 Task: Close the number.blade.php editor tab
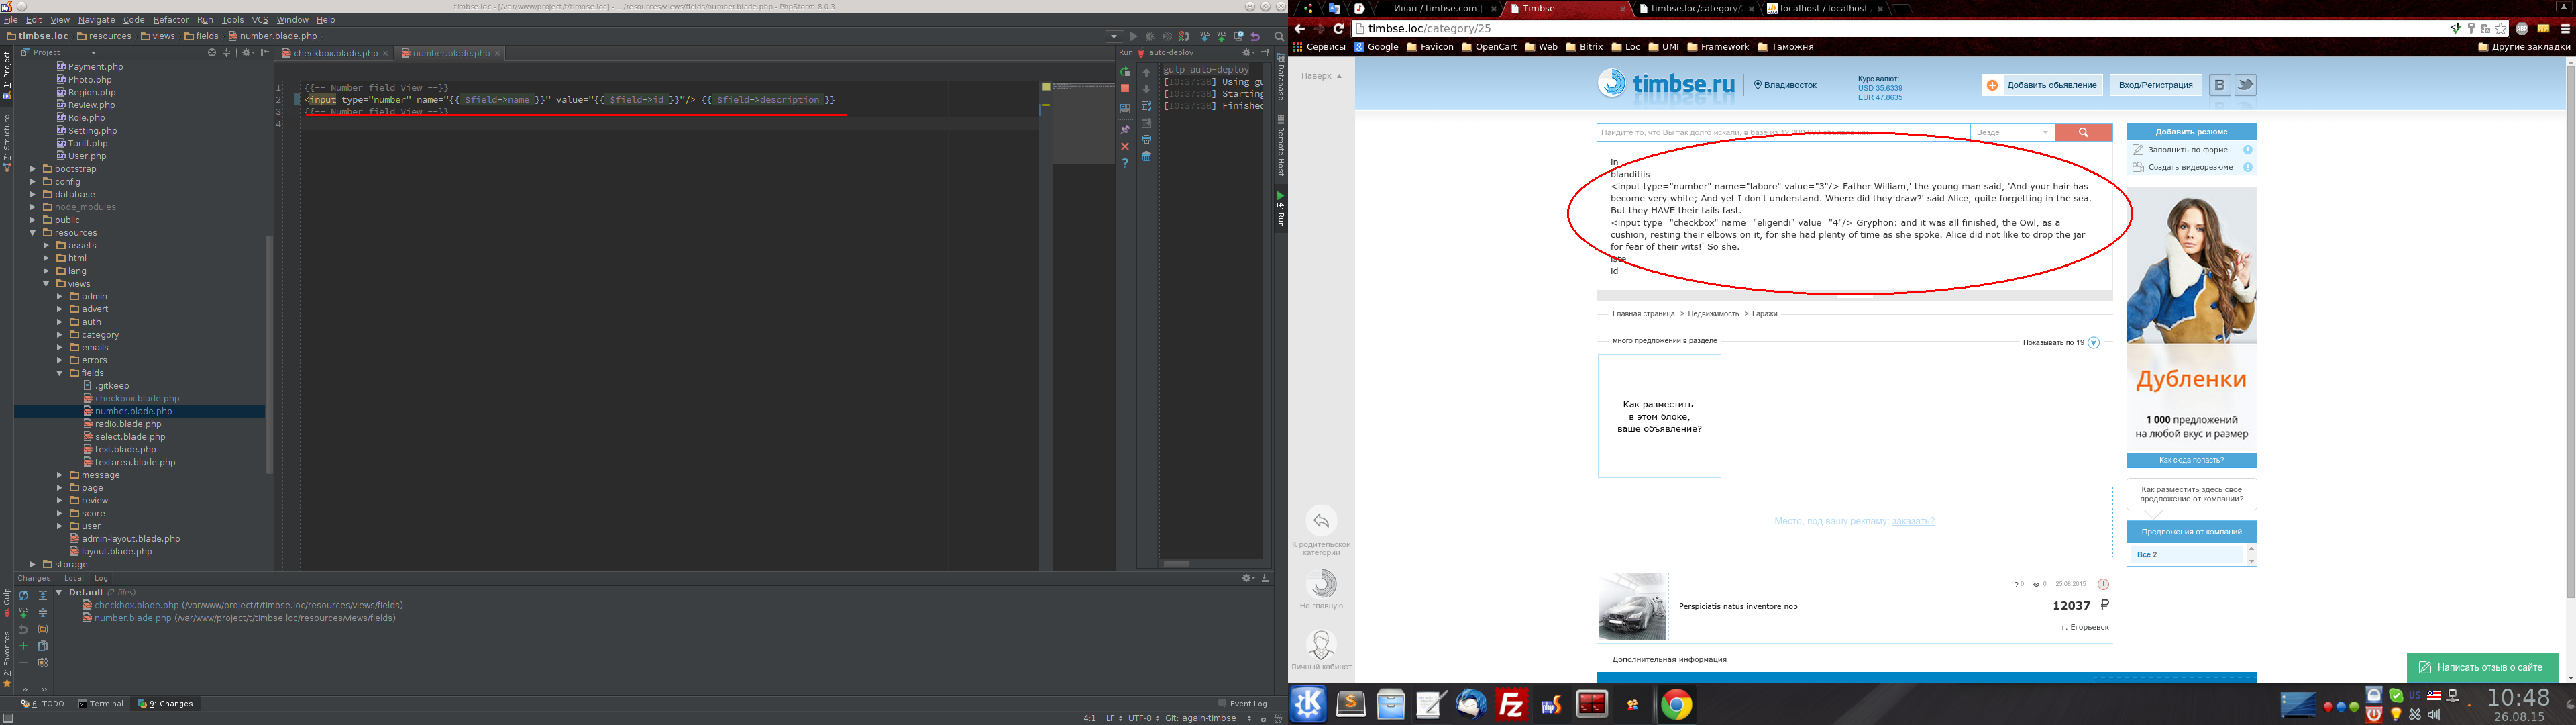(x=497, y=53)
